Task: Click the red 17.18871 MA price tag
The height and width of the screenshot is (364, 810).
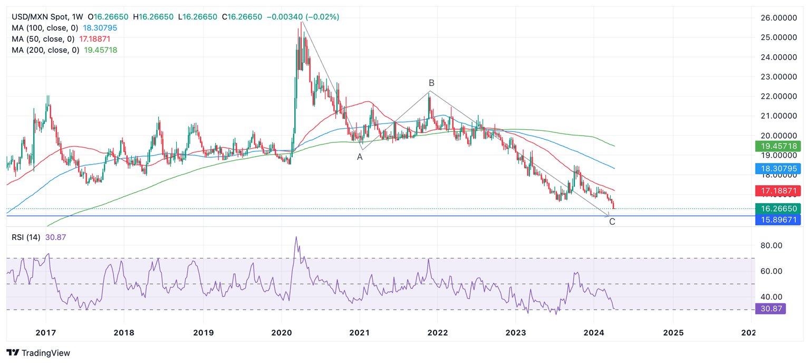Action: pyautogui.click(x=778, y=190)
